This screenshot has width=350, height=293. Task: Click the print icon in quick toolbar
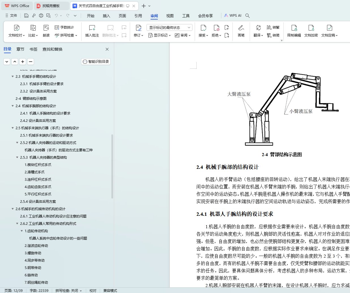41,16
